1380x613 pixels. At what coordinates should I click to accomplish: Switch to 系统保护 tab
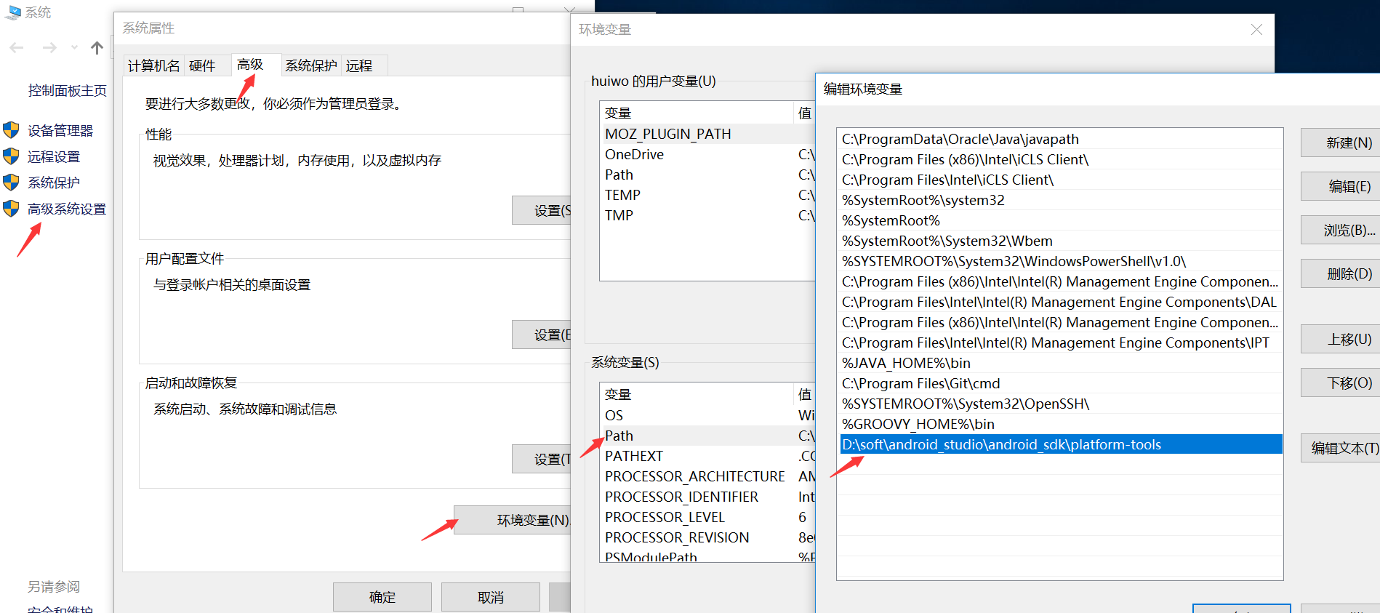310,65
